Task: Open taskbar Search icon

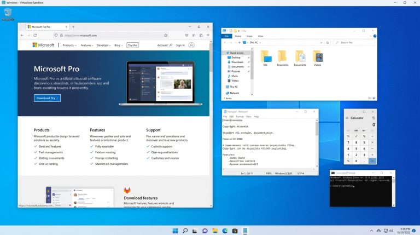Action: (x=185, y=231)
